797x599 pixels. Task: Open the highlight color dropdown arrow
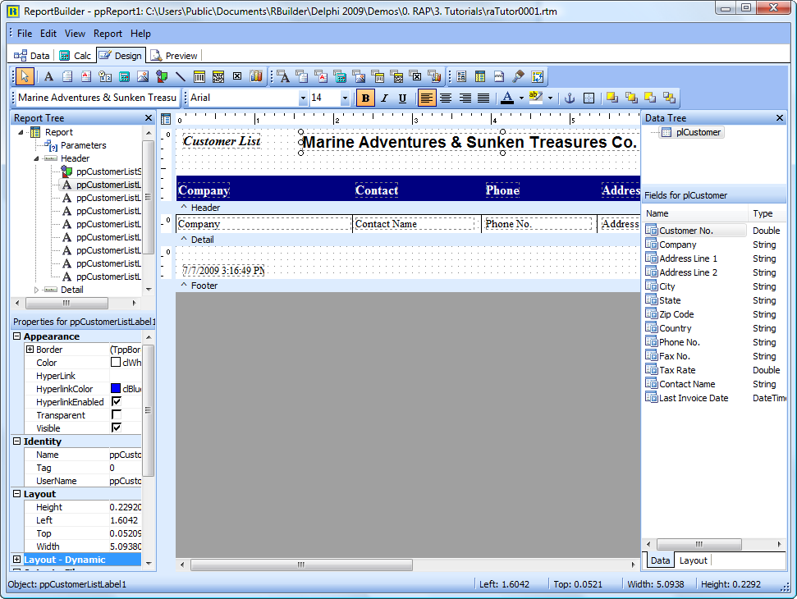tap(550, 98)
